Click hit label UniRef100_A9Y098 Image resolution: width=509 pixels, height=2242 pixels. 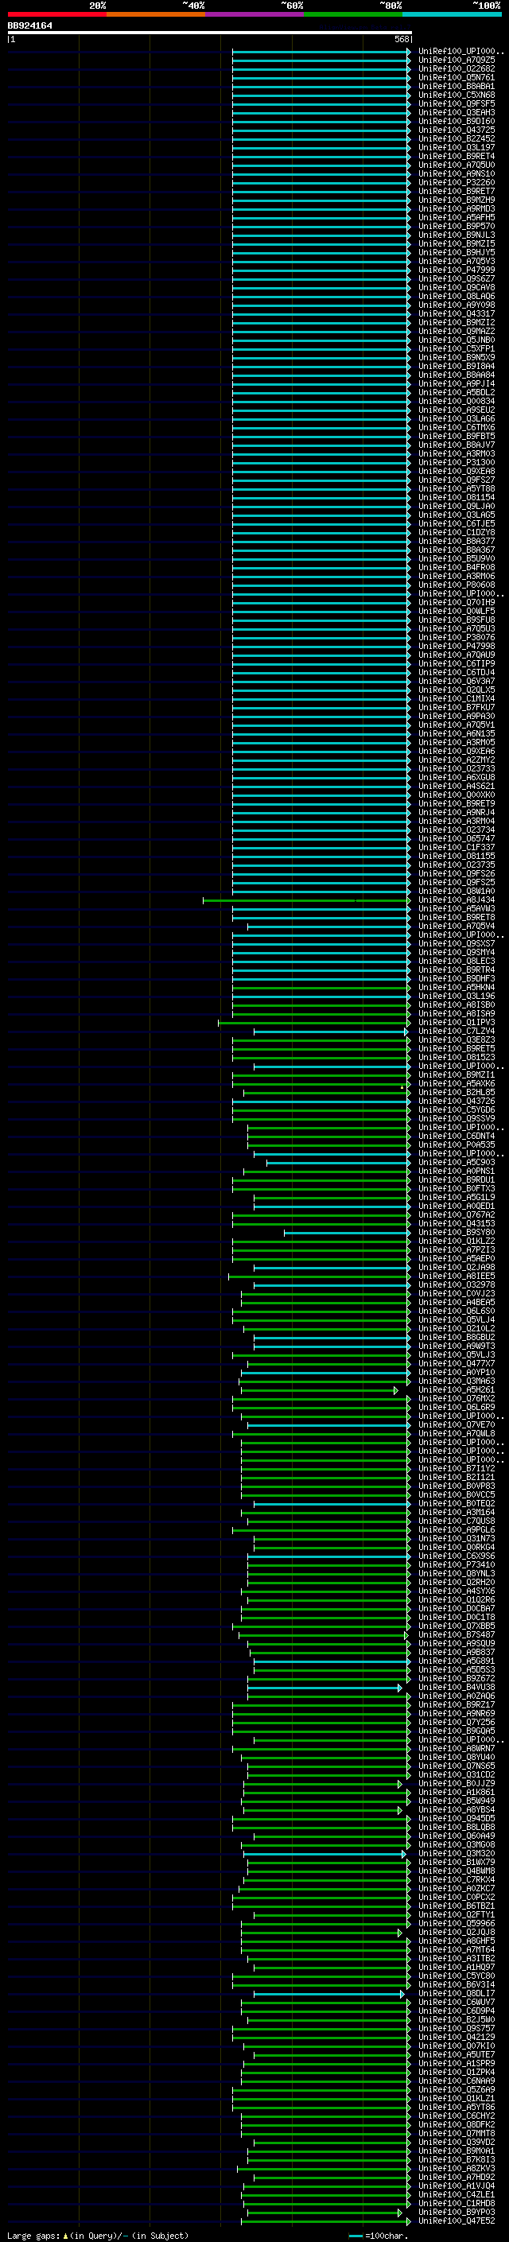click(x=456, y=305)
